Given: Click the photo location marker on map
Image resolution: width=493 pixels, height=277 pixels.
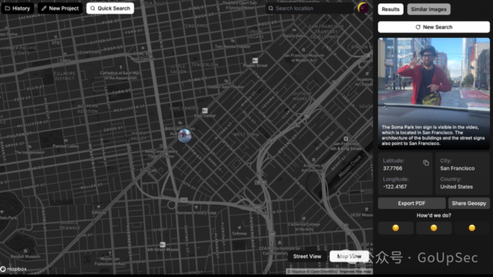Looking at the screenshot, I should (x=184, y=135).
